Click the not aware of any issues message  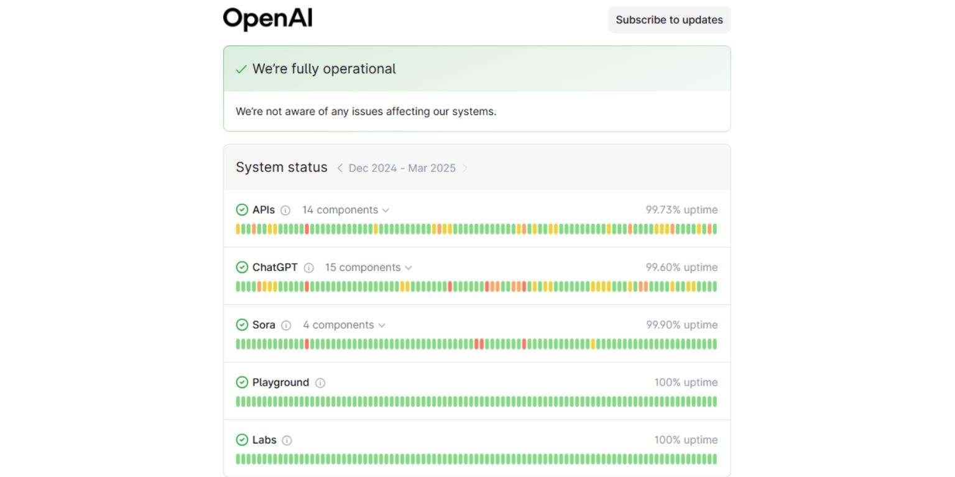366,112
